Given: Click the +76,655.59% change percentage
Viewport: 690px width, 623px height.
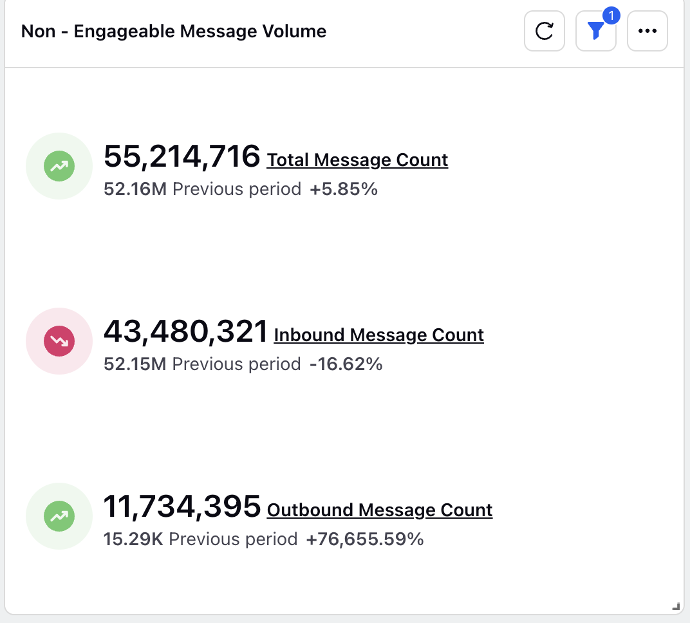Looking at the screenshot, I should (x=364, y=539).
